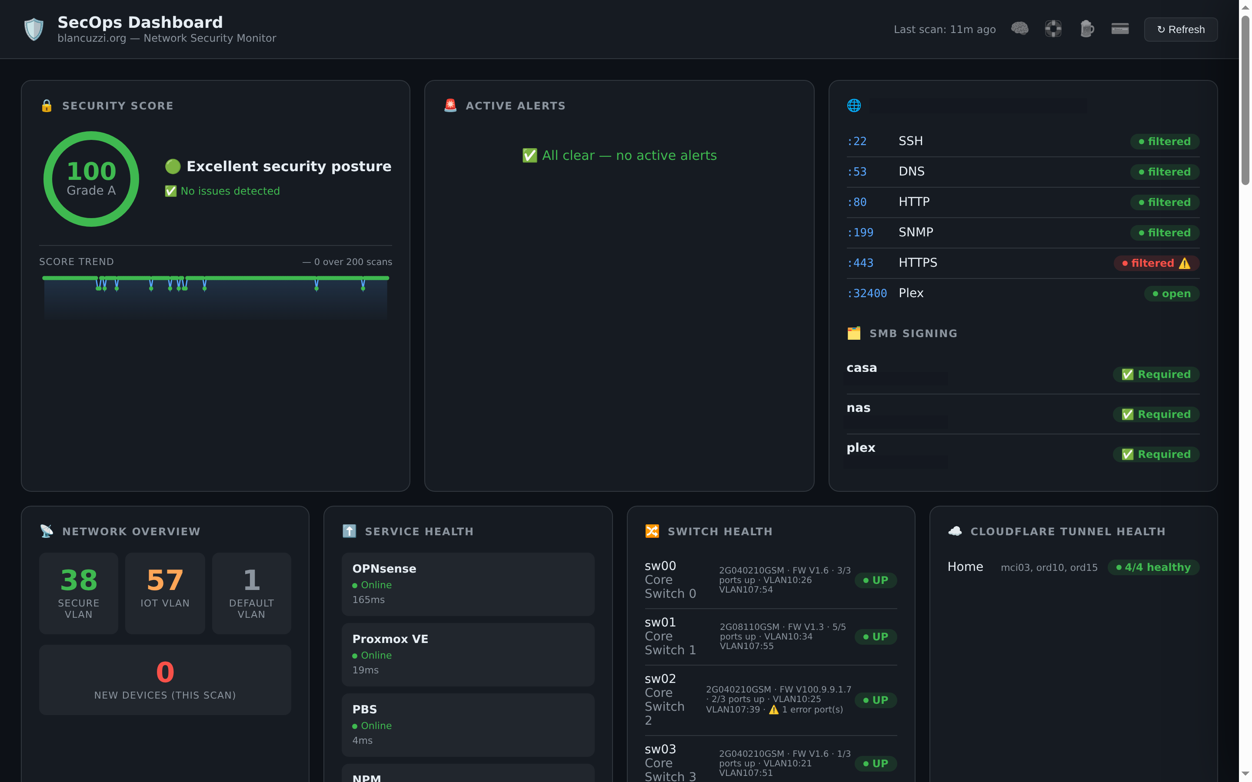Click the ':443' HTTPS port number
This screenshot has height=782, width=1252.
click(860, 263)
